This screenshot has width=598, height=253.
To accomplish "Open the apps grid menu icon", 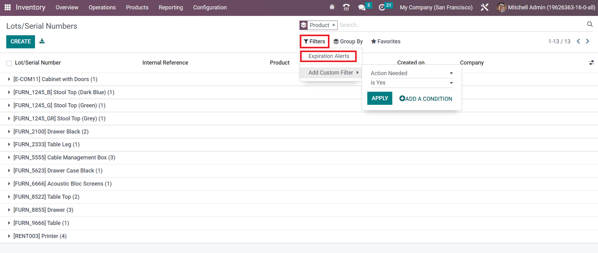I will [x=8, y=7].
